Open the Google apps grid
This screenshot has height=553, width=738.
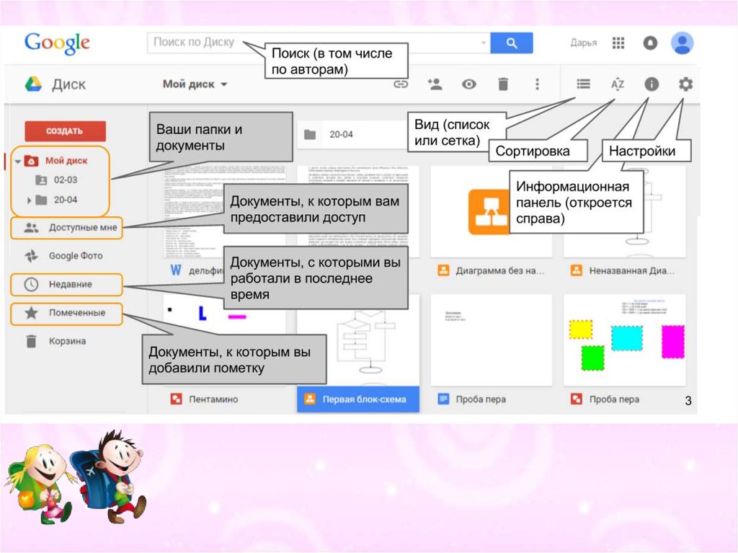coord(618,43)
